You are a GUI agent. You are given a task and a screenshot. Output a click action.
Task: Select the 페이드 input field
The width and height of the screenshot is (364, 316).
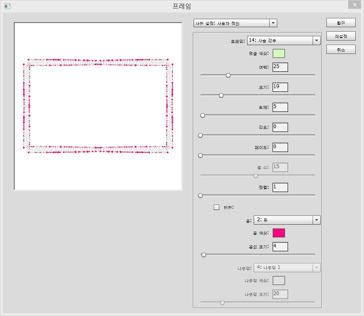click(280, 147)
